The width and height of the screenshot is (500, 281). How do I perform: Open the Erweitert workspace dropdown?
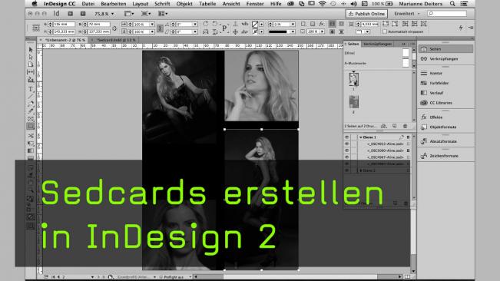click(407, 14)
